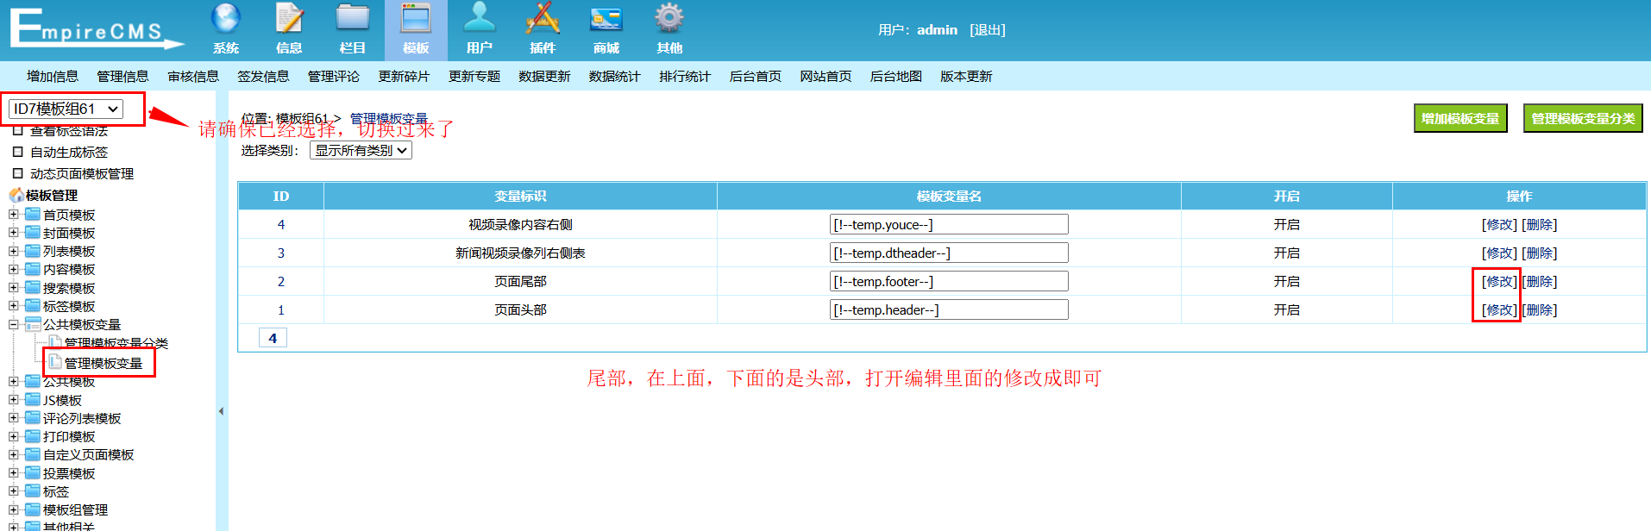
Task: Click 删除 for the 页面头部 row
Action: pos(1540,309)
